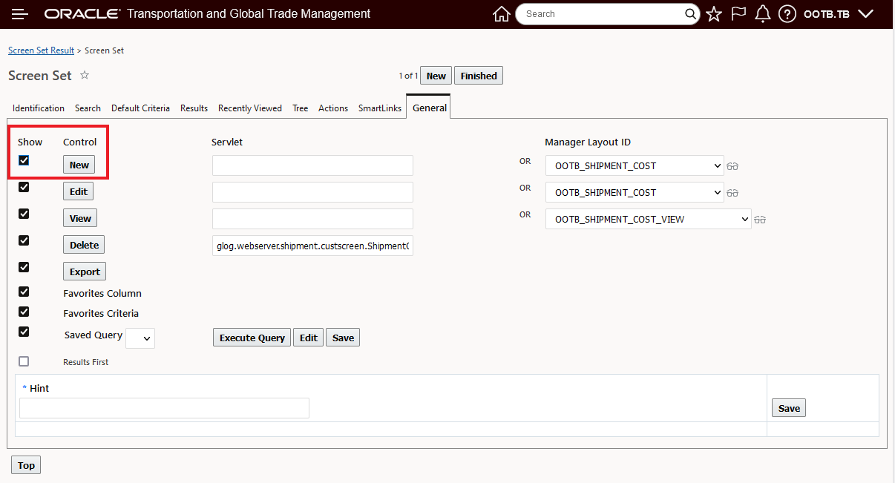Switch to the Search tab
This screenshot has width=895, height=483.
click(88, 108)
